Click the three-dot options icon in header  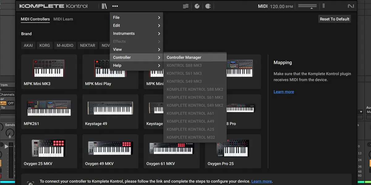[x=115, y=6]
